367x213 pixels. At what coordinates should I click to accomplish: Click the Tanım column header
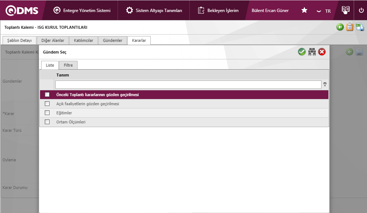click(x=63, y=75)
